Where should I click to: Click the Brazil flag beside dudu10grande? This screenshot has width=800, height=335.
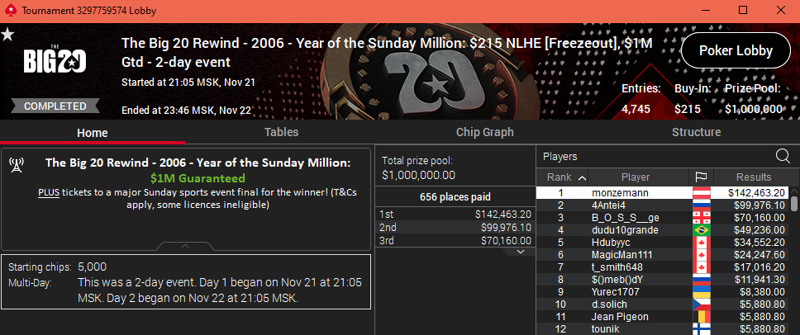click(702, 230)
